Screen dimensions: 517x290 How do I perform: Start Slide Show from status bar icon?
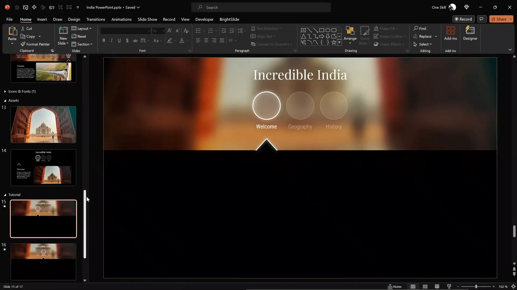(449, 287)
